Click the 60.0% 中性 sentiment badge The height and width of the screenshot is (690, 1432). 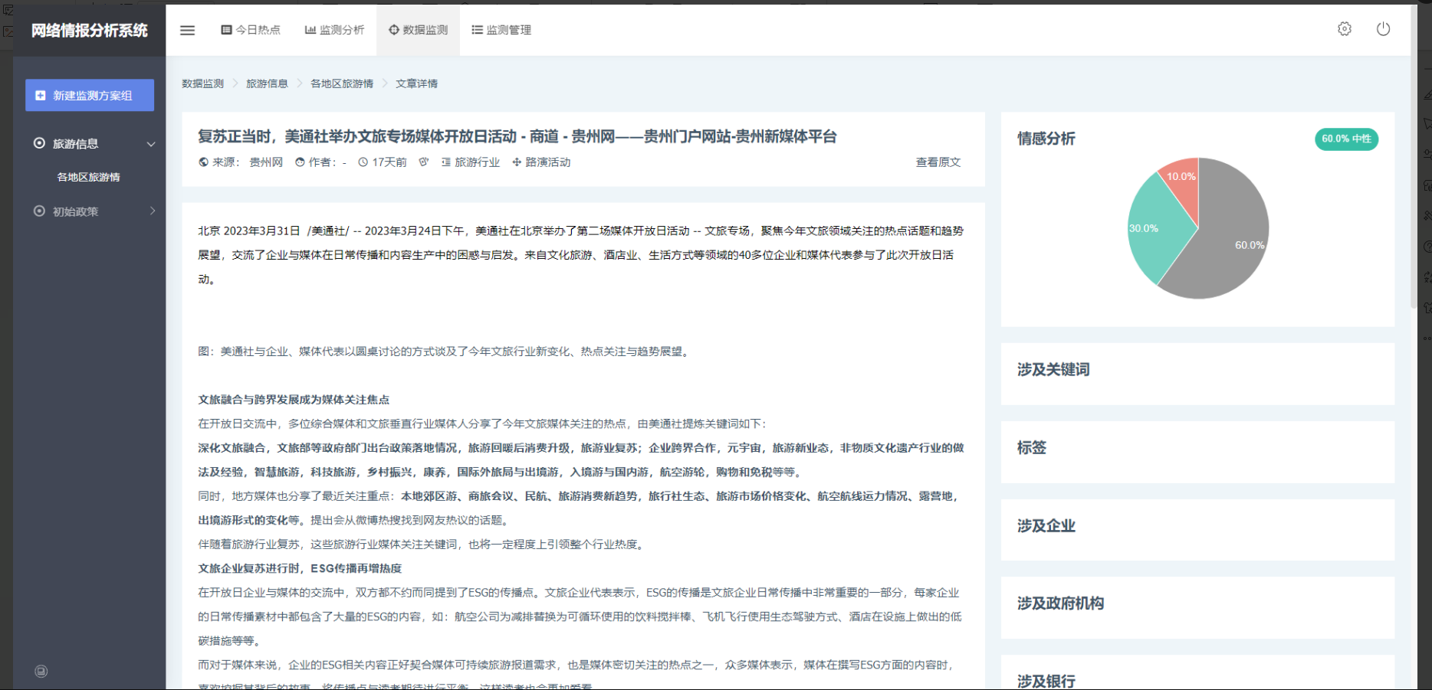(x=1346, y=139)
